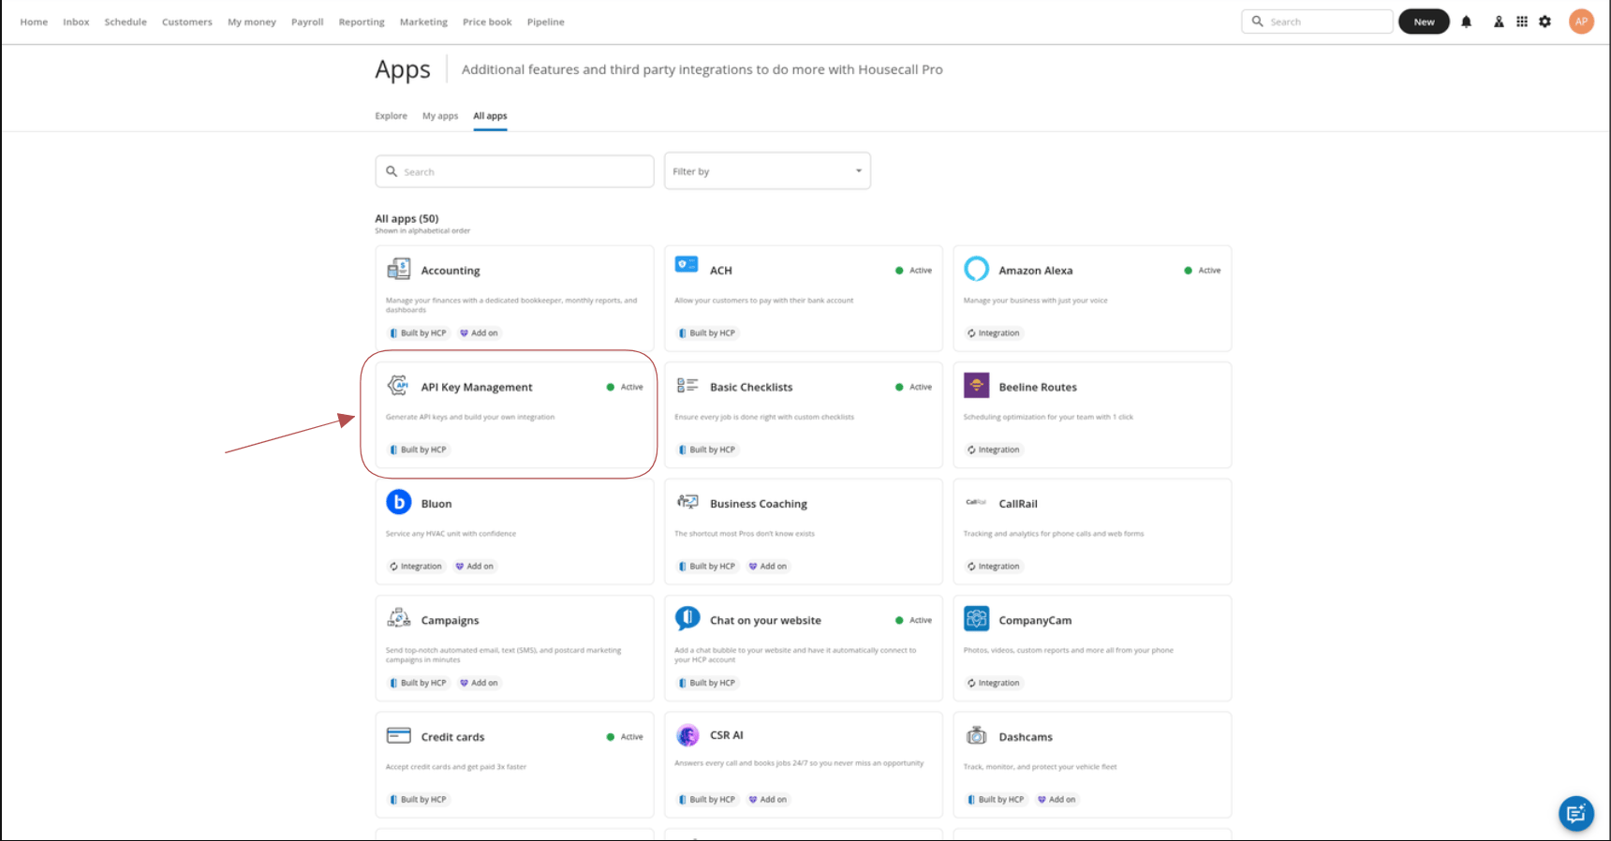1611x841 pixels.
Task: Open the AP user avatar menu
Action: click(1581, 22)
